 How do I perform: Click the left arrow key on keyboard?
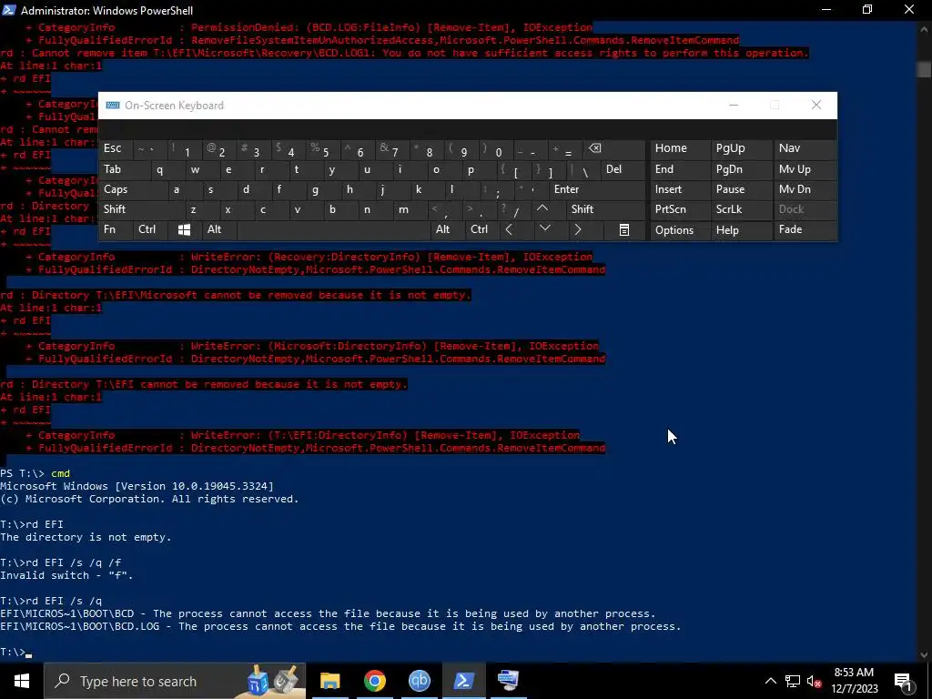[509, 229]
